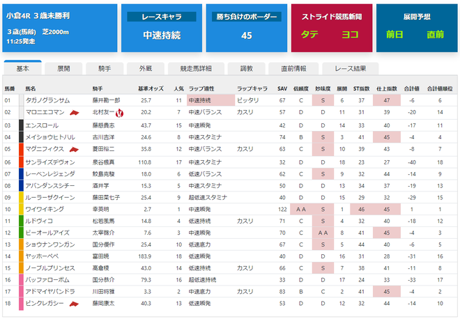Sort by 合計値順位 column header
The width and height of the screenshot is (460, 319).
pyautogui.click(x=440, y=88)
